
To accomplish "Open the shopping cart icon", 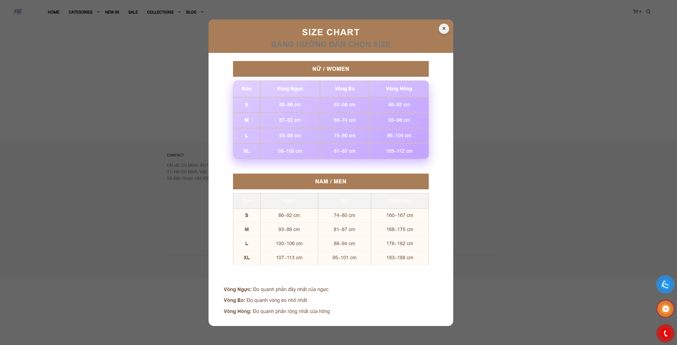I will pos(635,12).
